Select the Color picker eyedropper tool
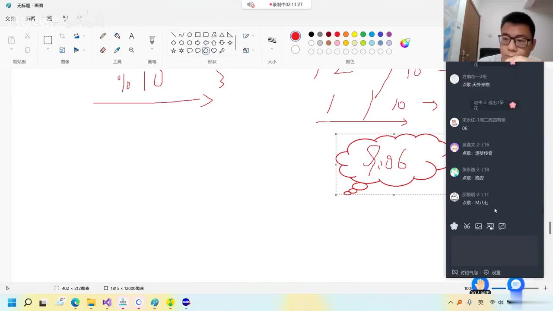The height and width of the screenshot is (311, 553). pos(117,50)
